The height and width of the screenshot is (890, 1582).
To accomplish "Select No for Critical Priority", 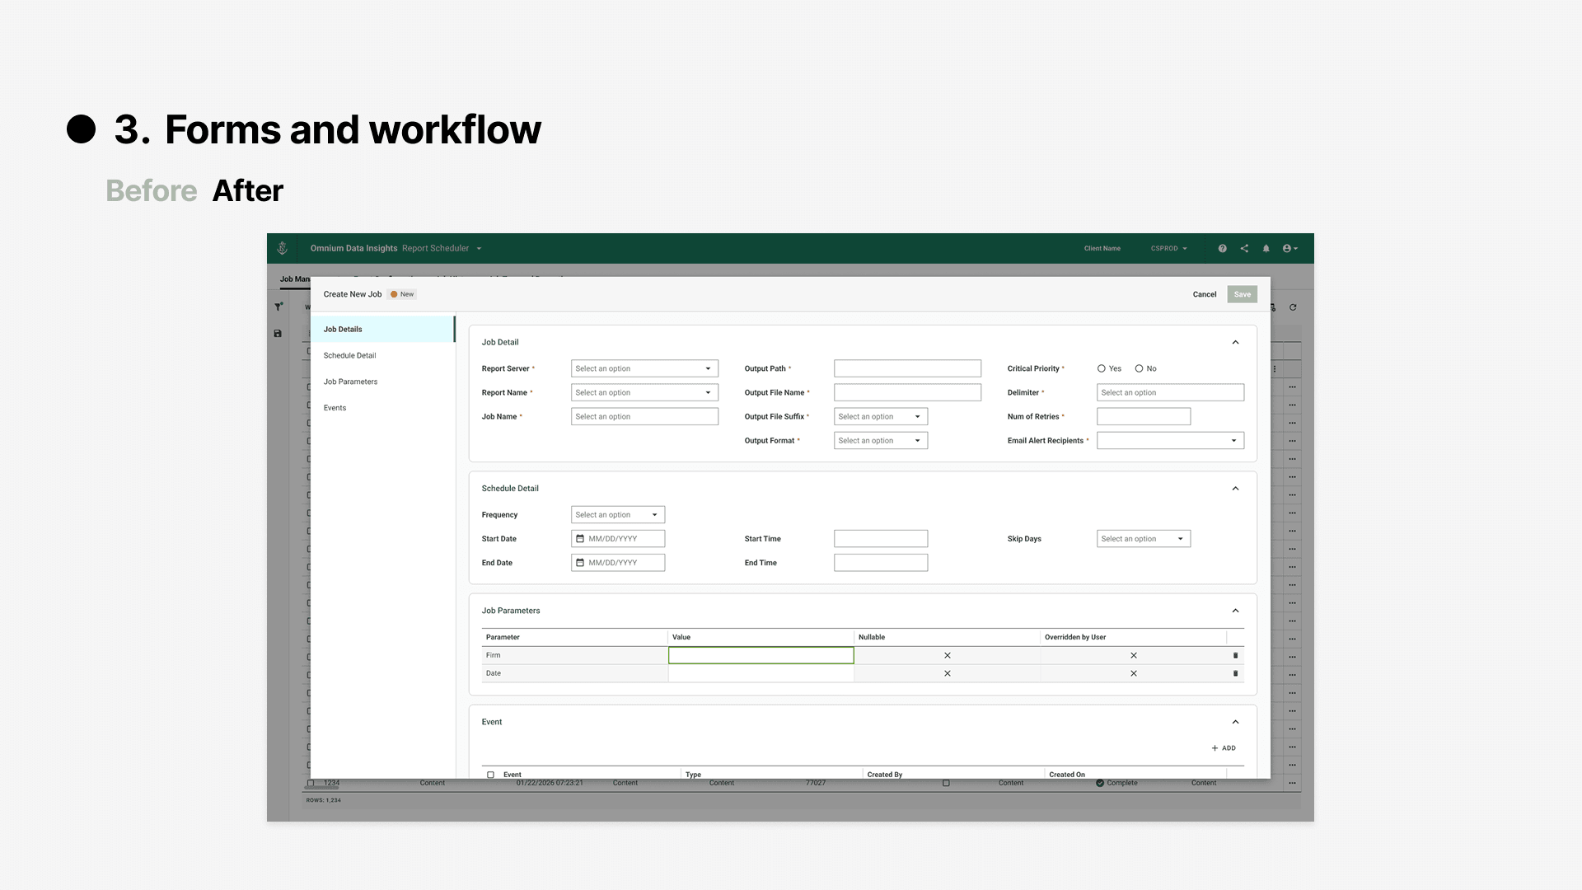I will pyautogui.click(x=1139, y=369).
